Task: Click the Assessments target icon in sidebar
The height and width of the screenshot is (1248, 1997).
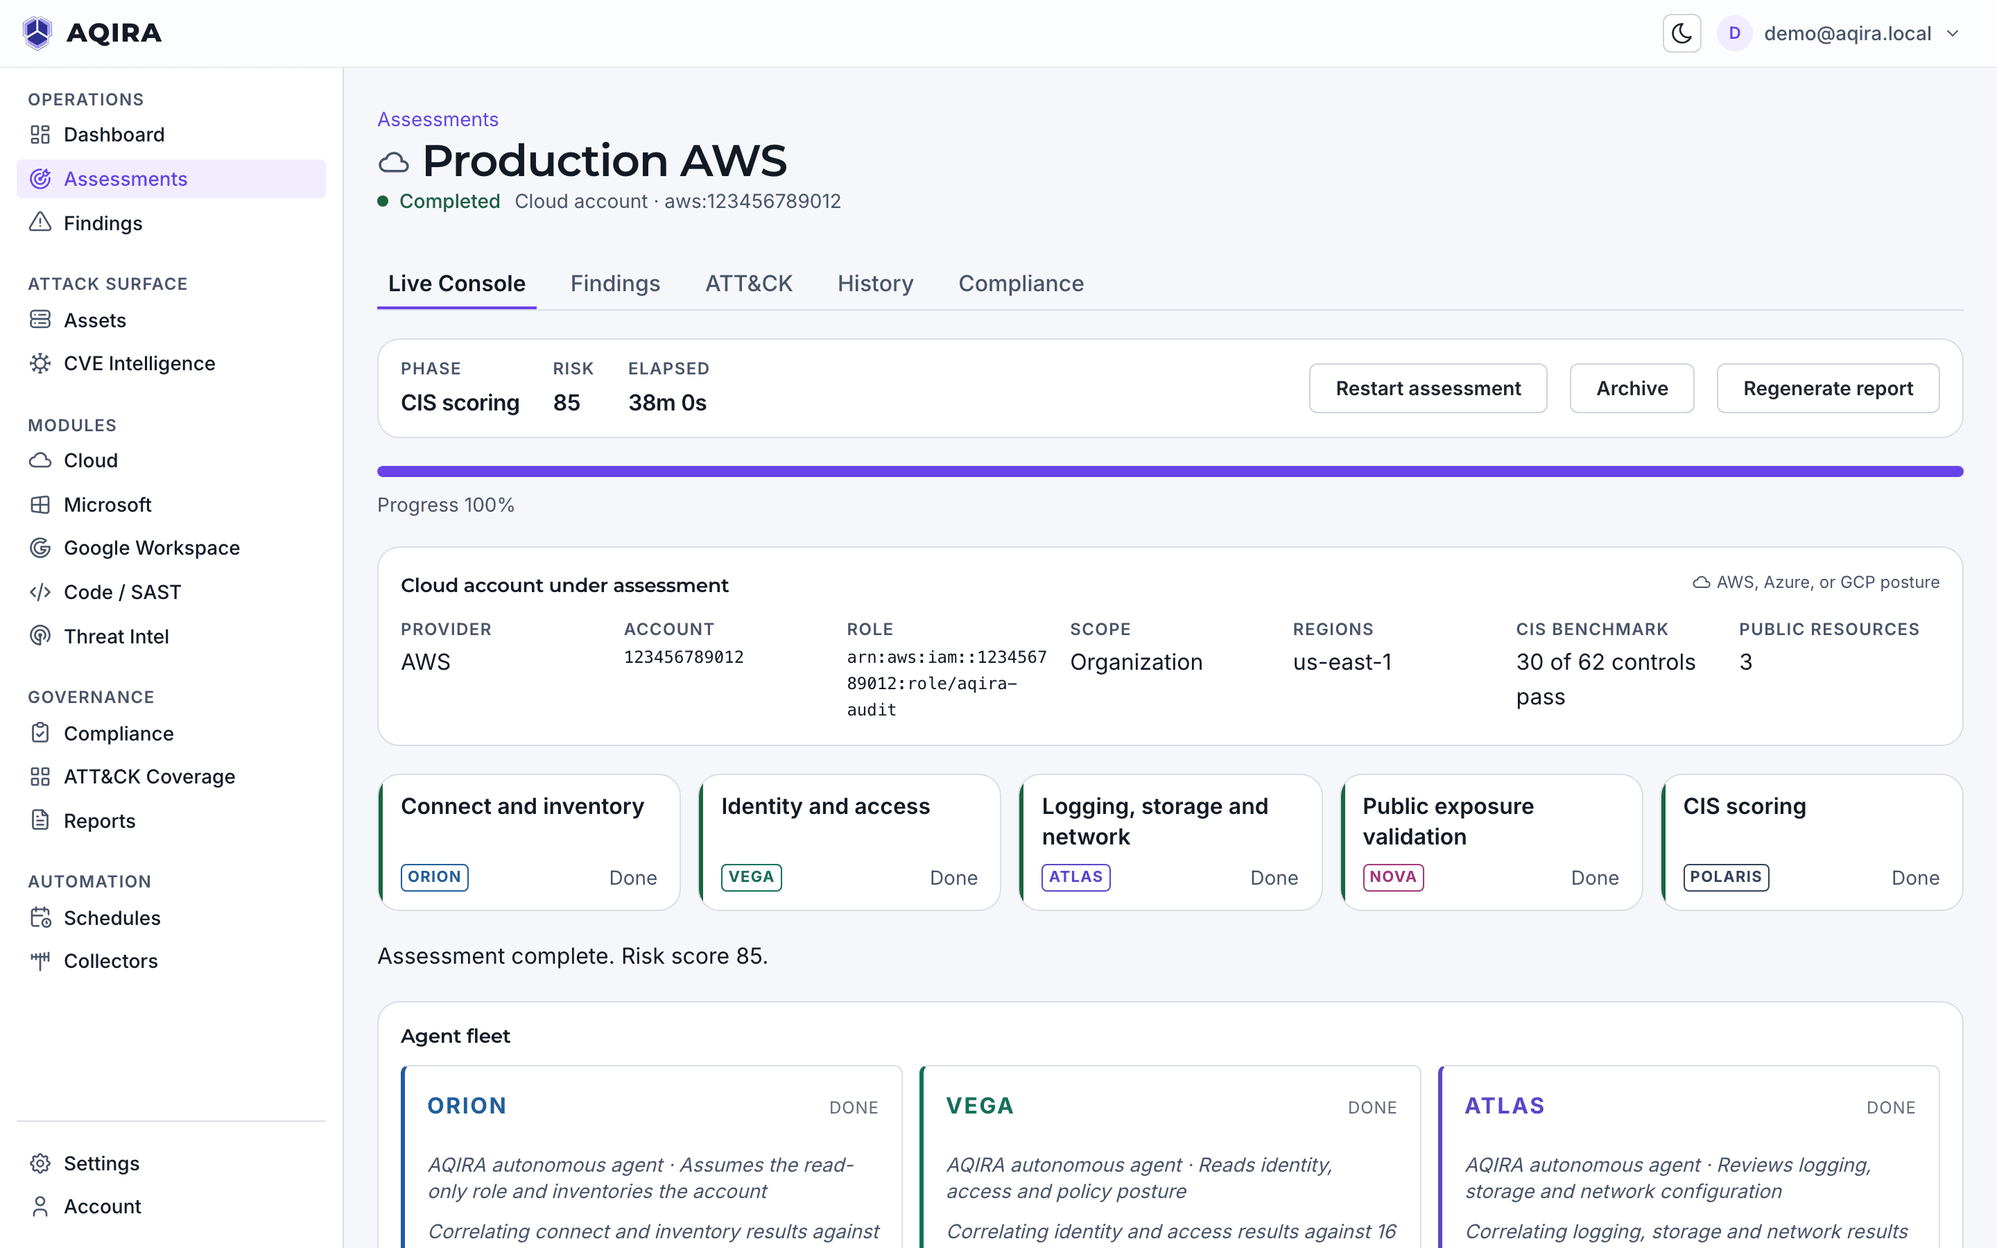Action: point(40,178)
